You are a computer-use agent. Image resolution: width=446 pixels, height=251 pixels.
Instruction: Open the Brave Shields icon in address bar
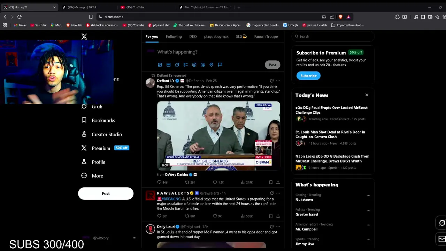[340, 17]
